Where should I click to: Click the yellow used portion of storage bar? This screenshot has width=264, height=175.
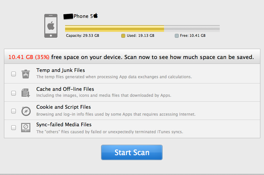tap(114, 28)
